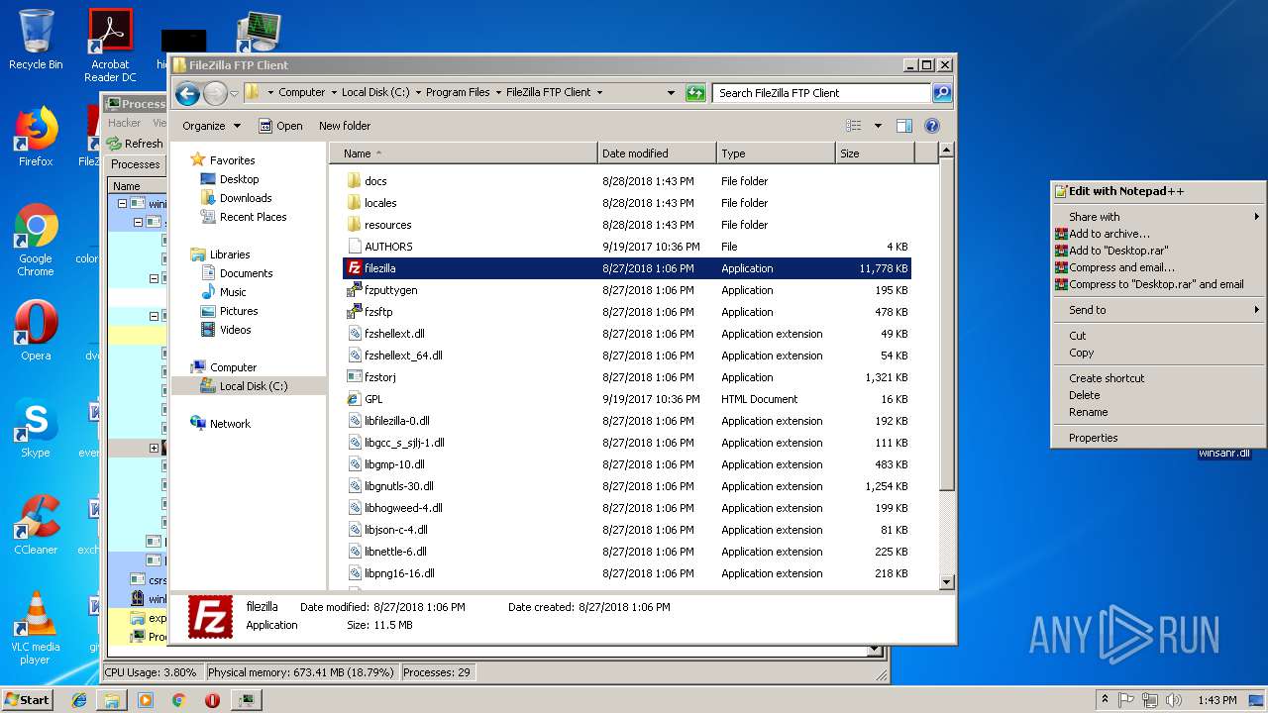
Task: Show hidden tray icons arrow
Action: pos(1105,700)
